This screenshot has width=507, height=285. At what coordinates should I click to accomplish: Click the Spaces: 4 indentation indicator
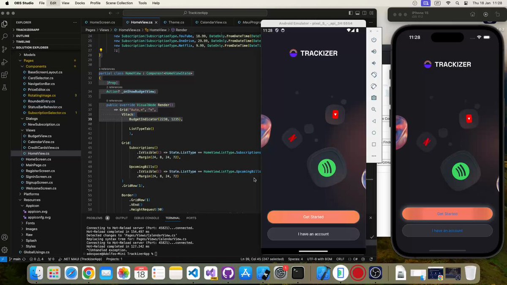pos(294,259)
